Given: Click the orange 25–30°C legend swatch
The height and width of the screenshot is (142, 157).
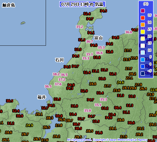Looking at the screenshot, I should coord(143,25).
